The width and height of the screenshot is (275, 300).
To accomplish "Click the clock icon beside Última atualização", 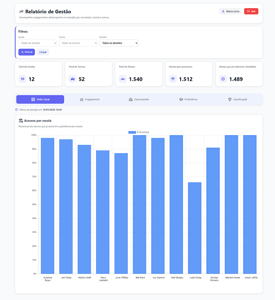I will click(x=17, y=110).
